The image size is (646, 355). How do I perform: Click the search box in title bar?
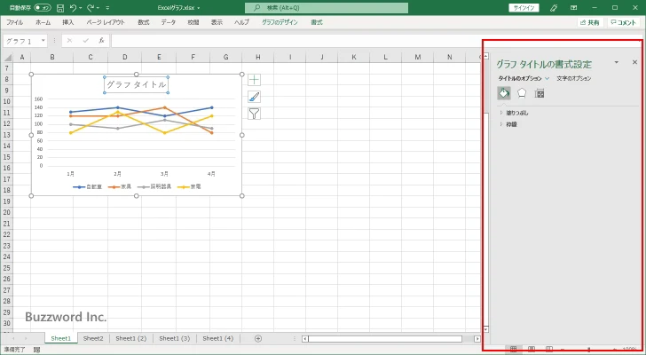pyautogui.click(x=327, y=8)
